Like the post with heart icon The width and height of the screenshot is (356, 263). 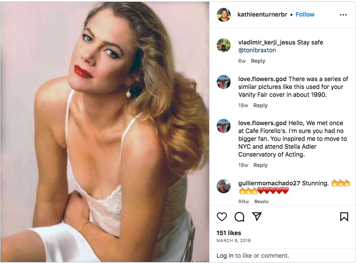tap(222, 217)
